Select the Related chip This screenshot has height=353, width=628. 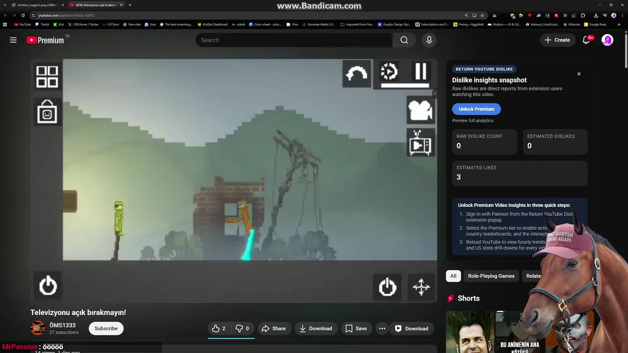pos(533,276)
